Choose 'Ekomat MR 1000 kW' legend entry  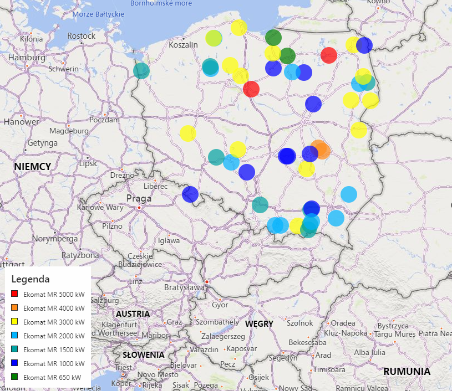pos(54,363)
